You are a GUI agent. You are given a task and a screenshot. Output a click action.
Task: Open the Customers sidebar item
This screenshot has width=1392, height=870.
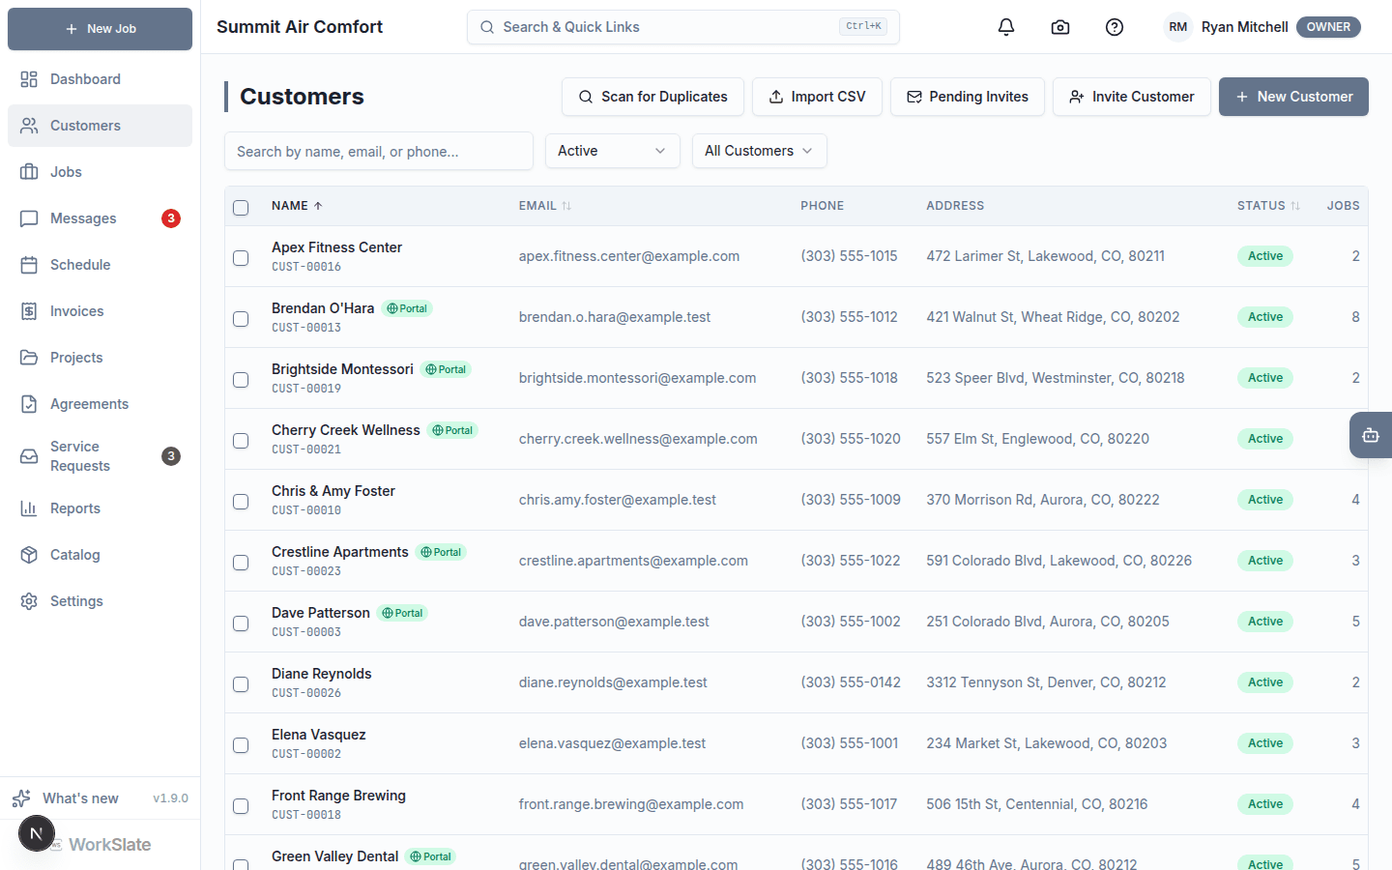(100, 126)
